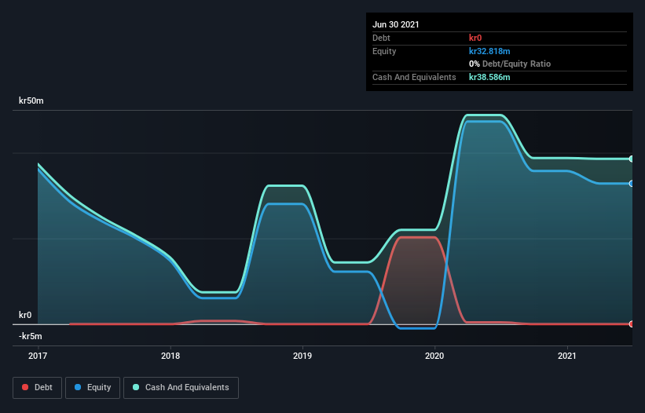This screenshot has width=645, height=413.
Task: Click the 2017 x-axis label
Action: [x=38, y=356]
